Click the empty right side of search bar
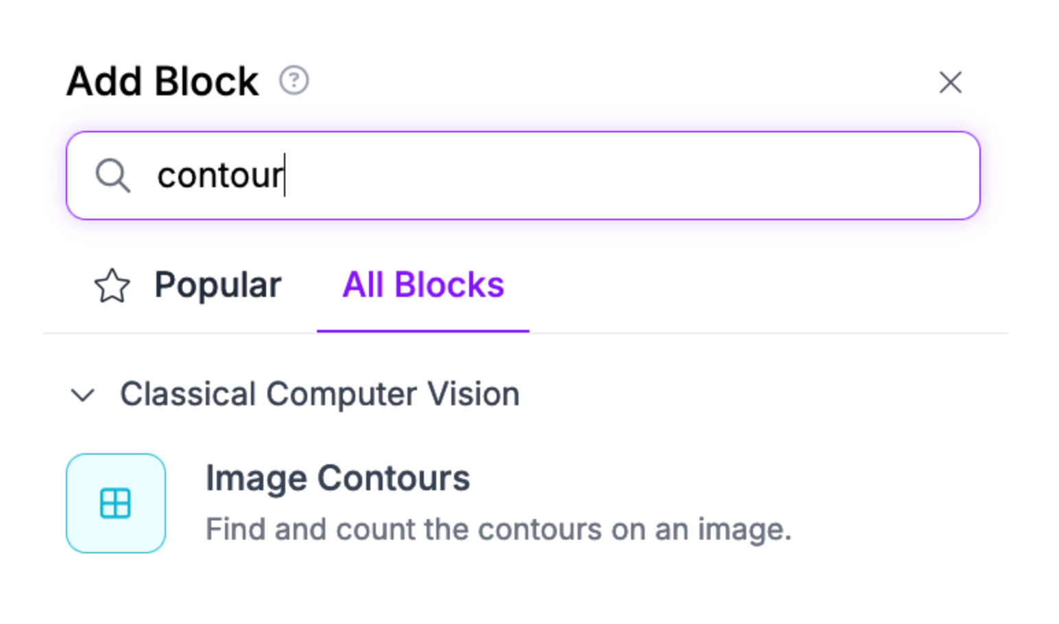 click(x=754, y=176)
